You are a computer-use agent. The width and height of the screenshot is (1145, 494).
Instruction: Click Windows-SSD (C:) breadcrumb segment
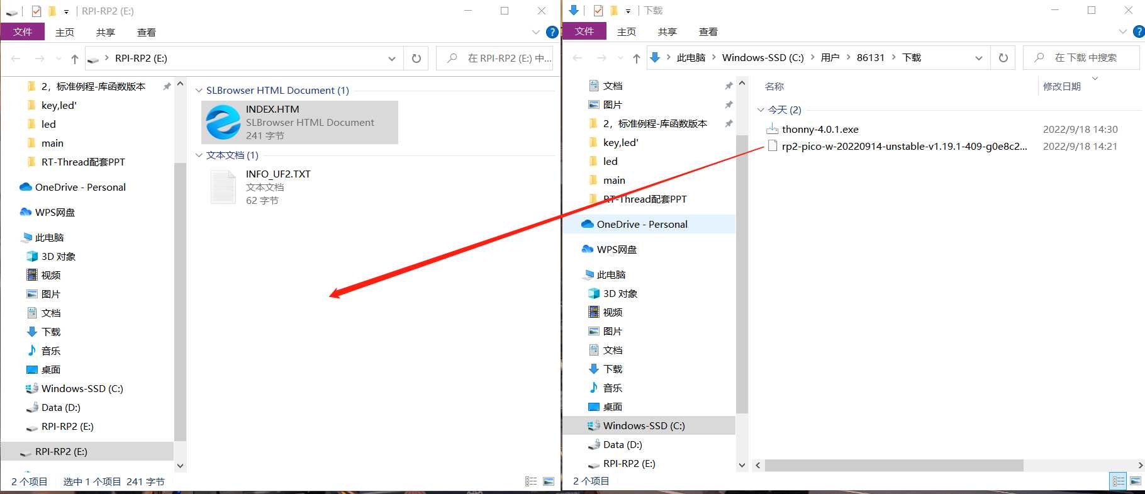[x=763, y=58]
